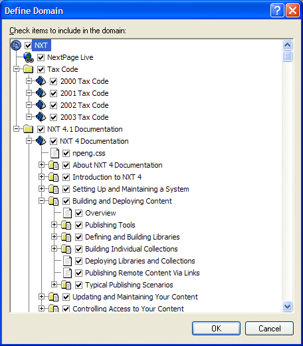Click the NextPage Live globe icon
The width and height of the screenshot is (303, 346).
[29, 57]
